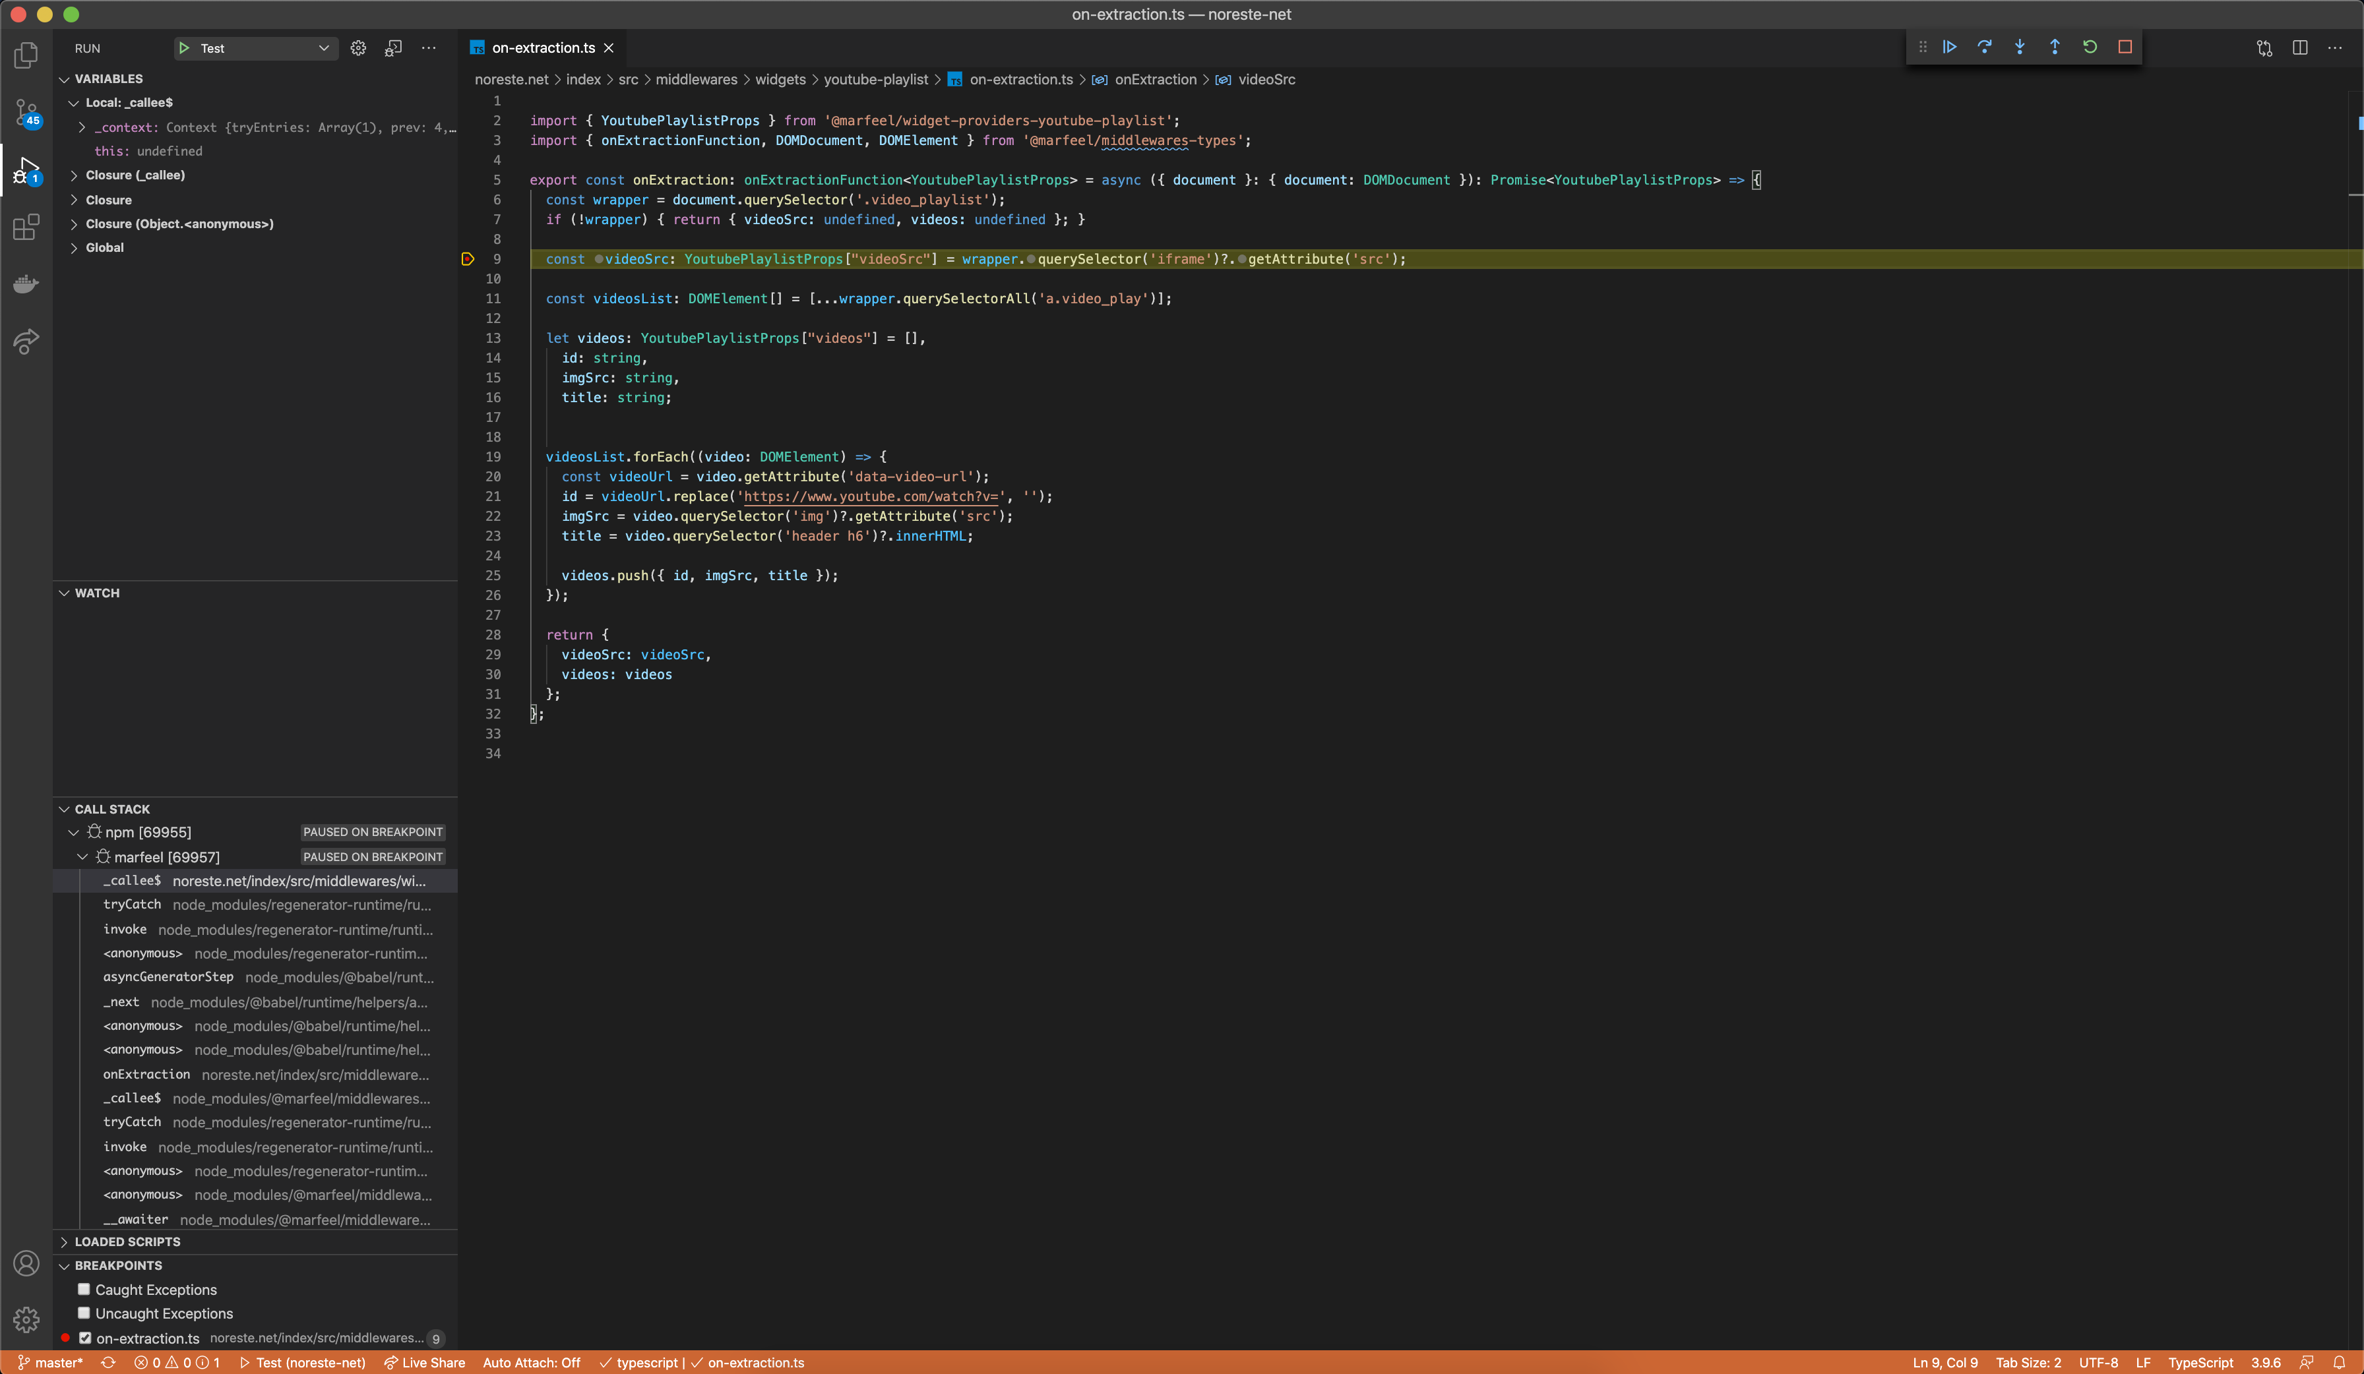Screen dimensions: 2364x1374
Task: Enable Uncaught Exceptions breakpoint
Action: click(x=84, y=1313)
